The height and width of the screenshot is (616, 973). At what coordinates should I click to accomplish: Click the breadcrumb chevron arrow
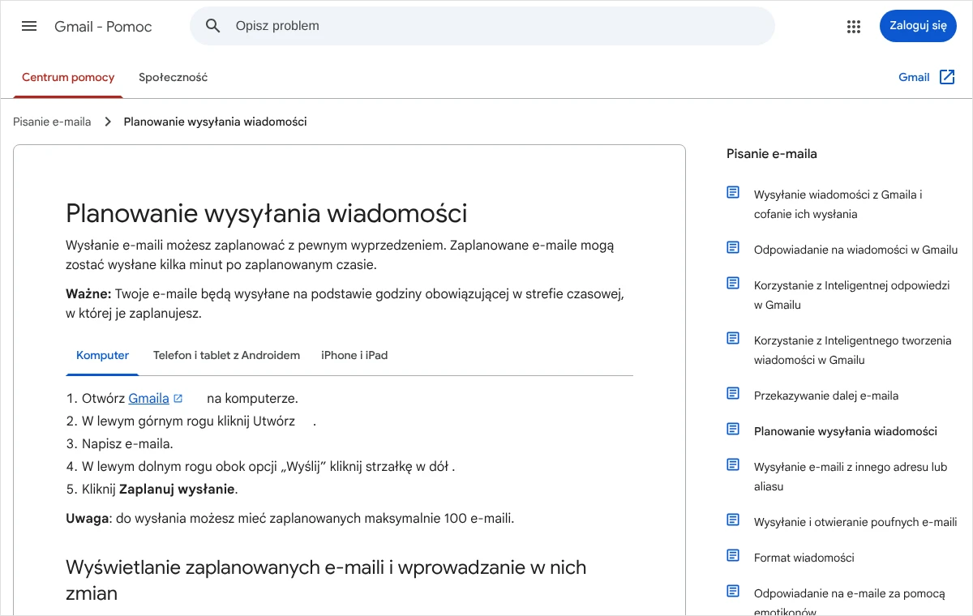pyautogui.click(x=108, y=122)
